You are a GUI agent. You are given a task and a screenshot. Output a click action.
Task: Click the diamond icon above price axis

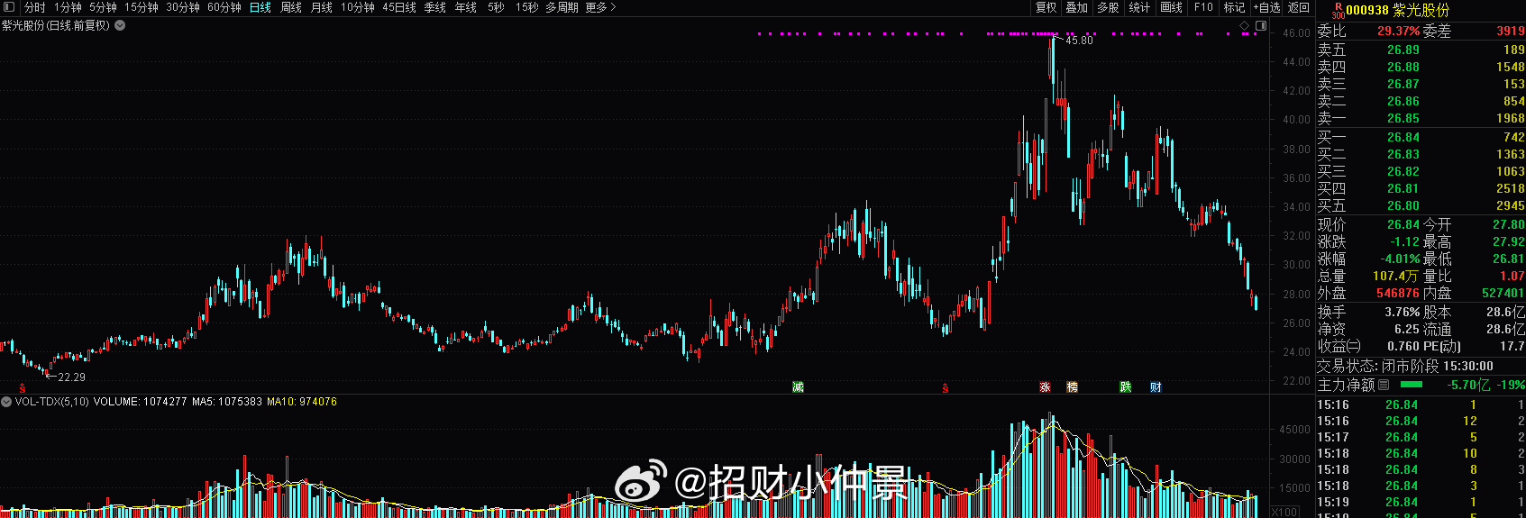click(x=1245, y=25)
